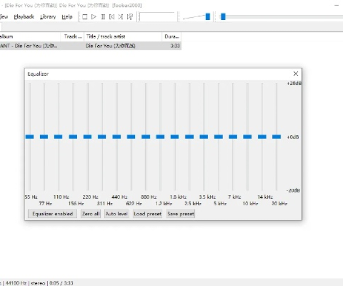
Task: Click the Stop playback icon
Action: pos(85,17)
